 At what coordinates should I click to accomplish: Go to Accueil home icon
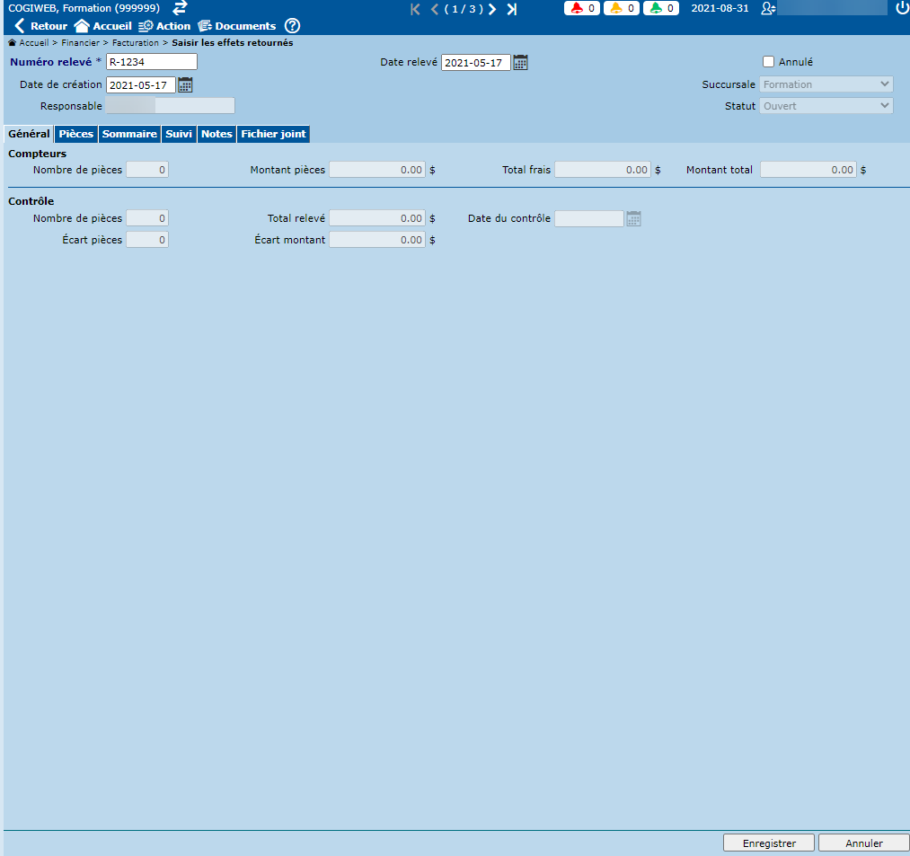click(x=82, y=26)
